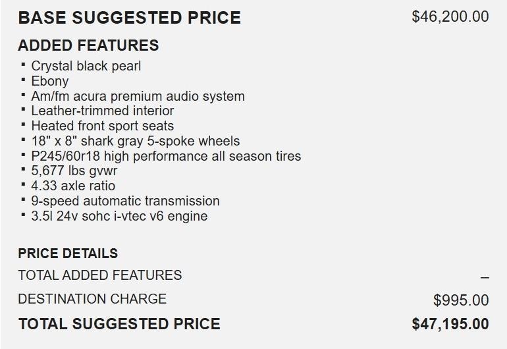Select the Ebony feature line
The height and width of the screenshot is (349, 507).
tap(49, 81)
